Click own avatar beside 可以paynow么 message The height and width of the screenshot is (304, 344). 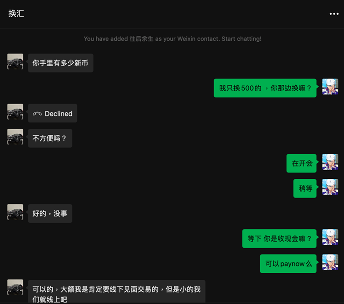click(330, 263)
